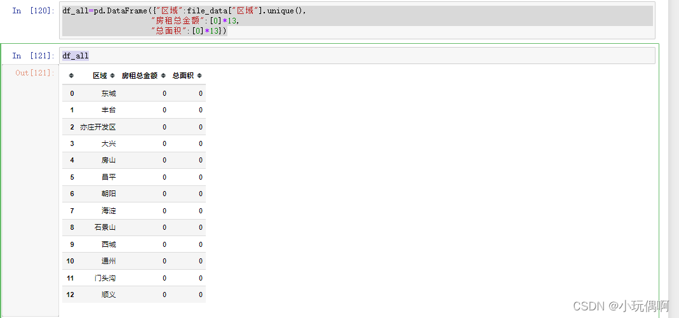679x318 pixels.
Task: Click the 区域 column header text
Action: 100,76
